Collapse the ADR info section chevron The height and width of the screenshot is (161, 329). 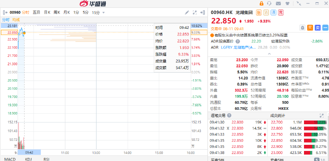[269, 54]
